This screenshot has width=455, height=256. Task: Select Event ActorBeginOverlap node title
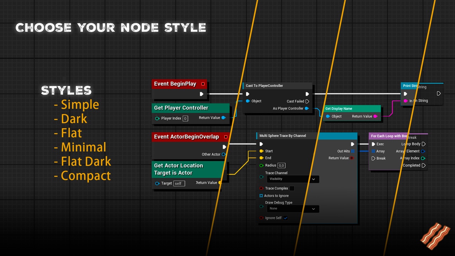point(186,137)
